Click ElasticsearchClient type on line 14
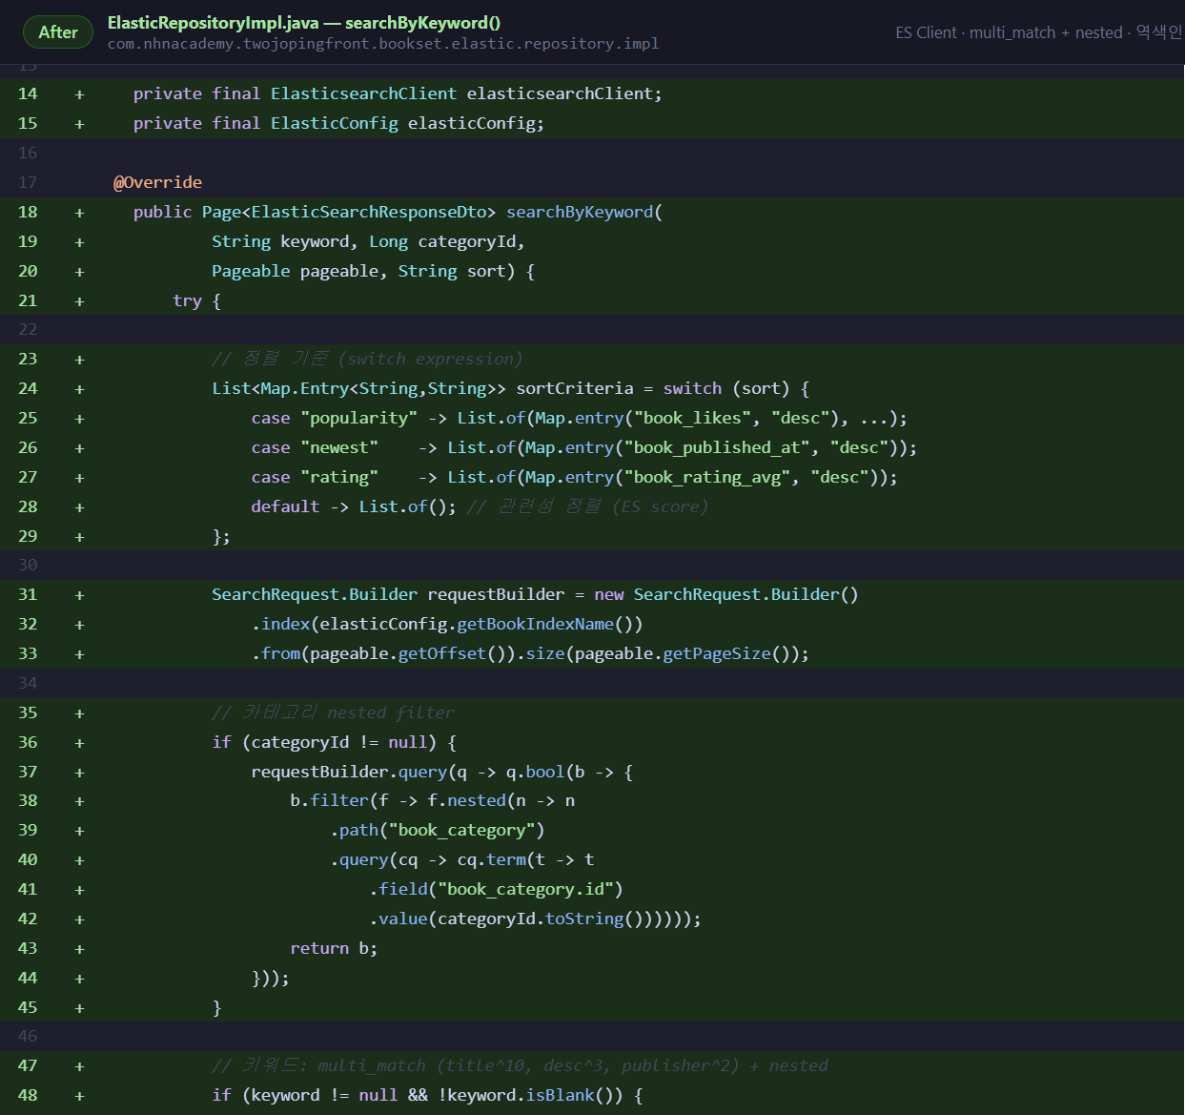The height and width of the screenshot is (1115, 1185). [x=363, y=93]
